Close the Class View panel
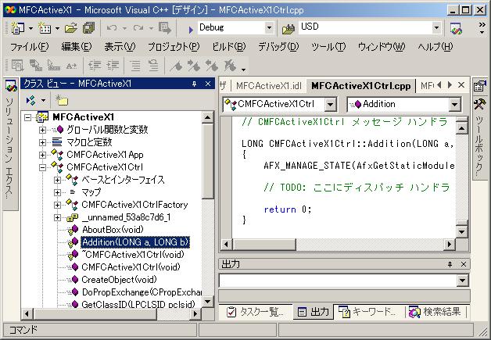The image size is (491, 340). [208, 84]
